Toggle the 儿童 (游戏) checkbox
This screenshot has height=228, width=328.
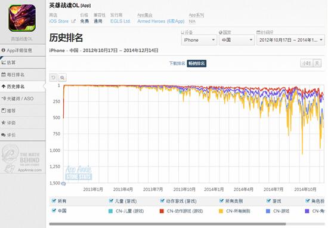coord(111,201)
